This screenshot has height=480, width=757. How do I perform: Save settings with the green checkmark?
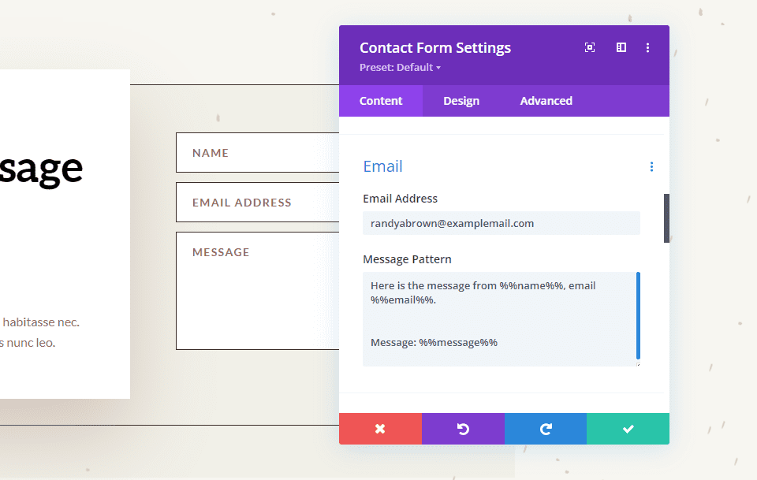click(628, 429)
